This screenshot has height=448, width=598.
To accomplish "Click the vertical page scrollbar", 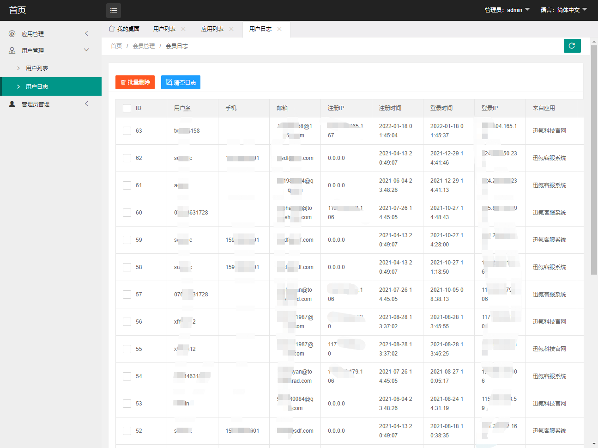I will [594, 162].
